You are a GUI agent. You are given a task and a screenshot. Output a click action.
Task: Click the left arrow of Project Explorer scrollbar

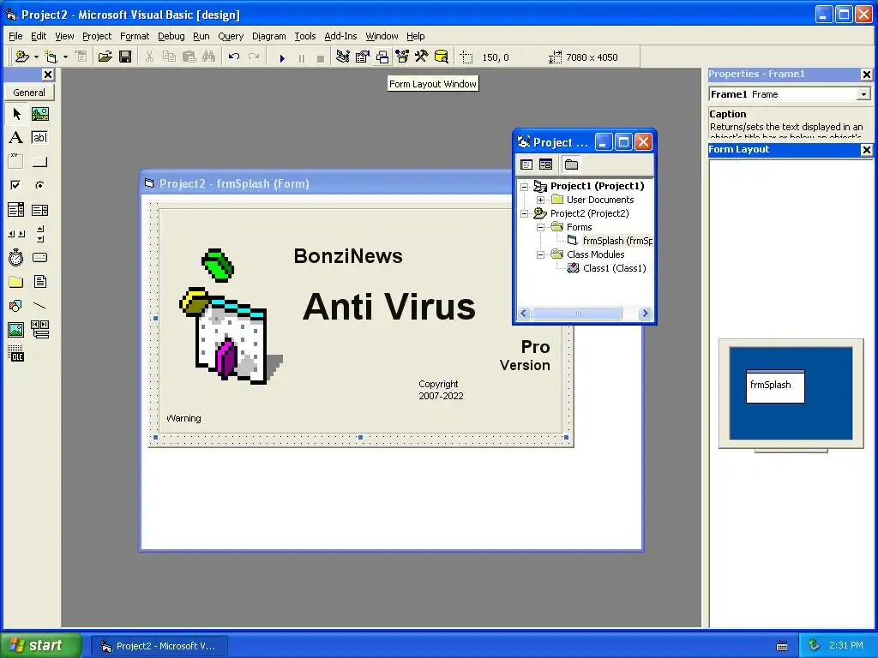click(x=524, y=314)
